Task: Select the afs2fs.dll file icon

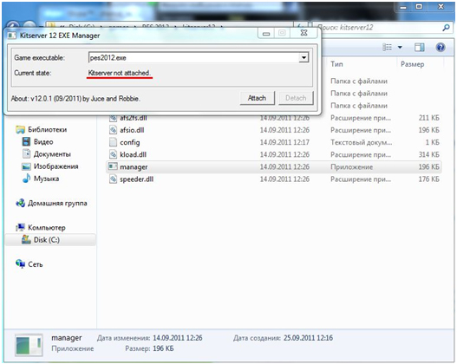Action: 113,118
